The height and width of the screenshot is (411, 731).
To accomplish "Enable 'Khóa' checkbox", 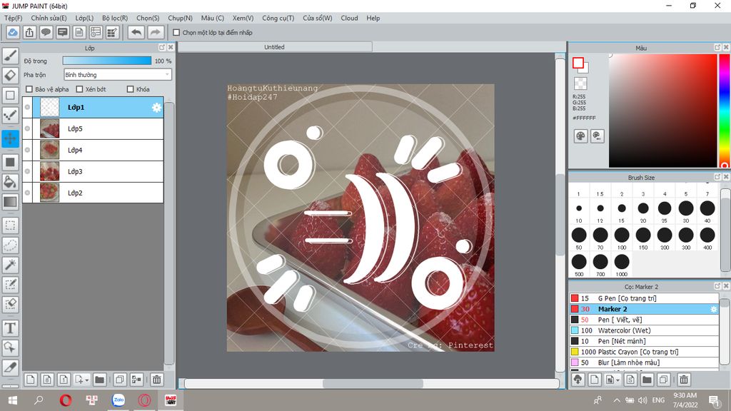I will coord(130,89).
